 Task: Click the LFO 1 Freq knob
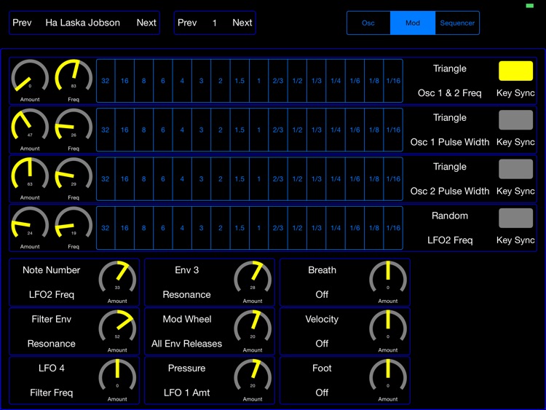[x=74, y=76]
